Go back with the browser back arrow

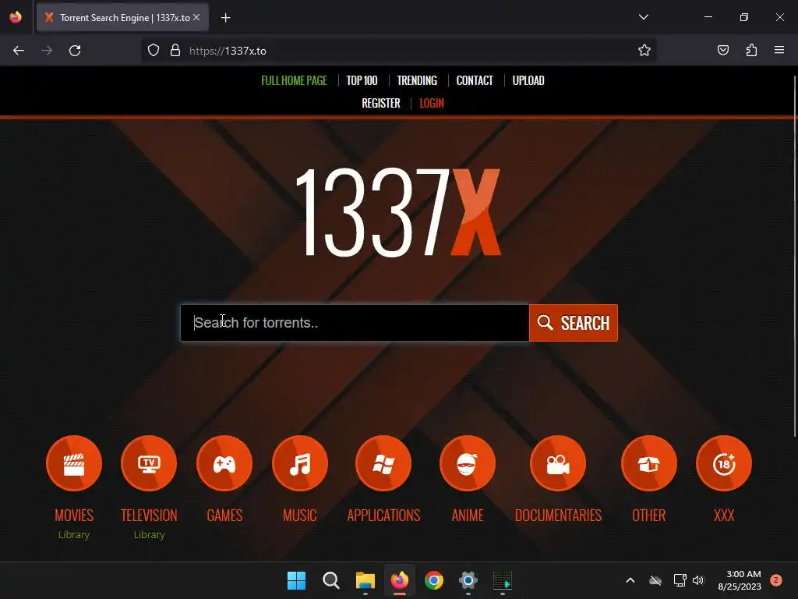19,51
